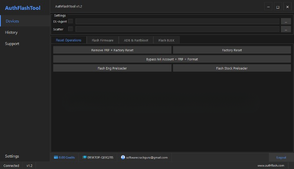Click the credits card icon
Viewport: 294px width, 169px height.
pos(56,157)
